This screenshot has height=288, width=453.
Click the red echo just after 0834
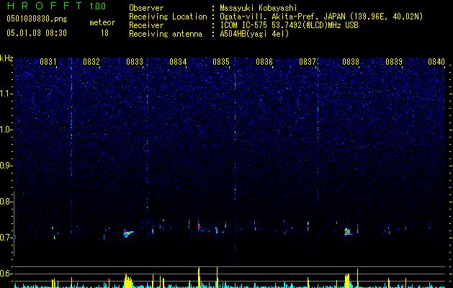[199, 226]
